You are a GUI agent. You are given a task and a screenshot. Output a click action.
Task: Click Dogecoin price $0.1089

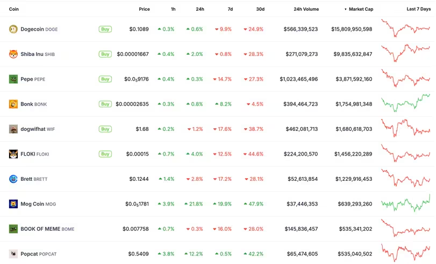point(139,29)
